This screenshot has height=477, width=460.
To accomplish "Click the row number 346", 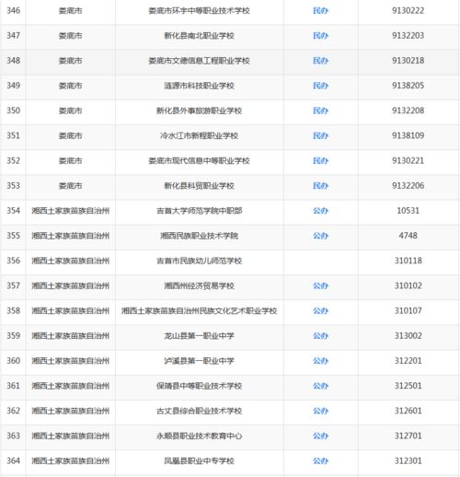I will pyautogui.click(x=14, y=11).
